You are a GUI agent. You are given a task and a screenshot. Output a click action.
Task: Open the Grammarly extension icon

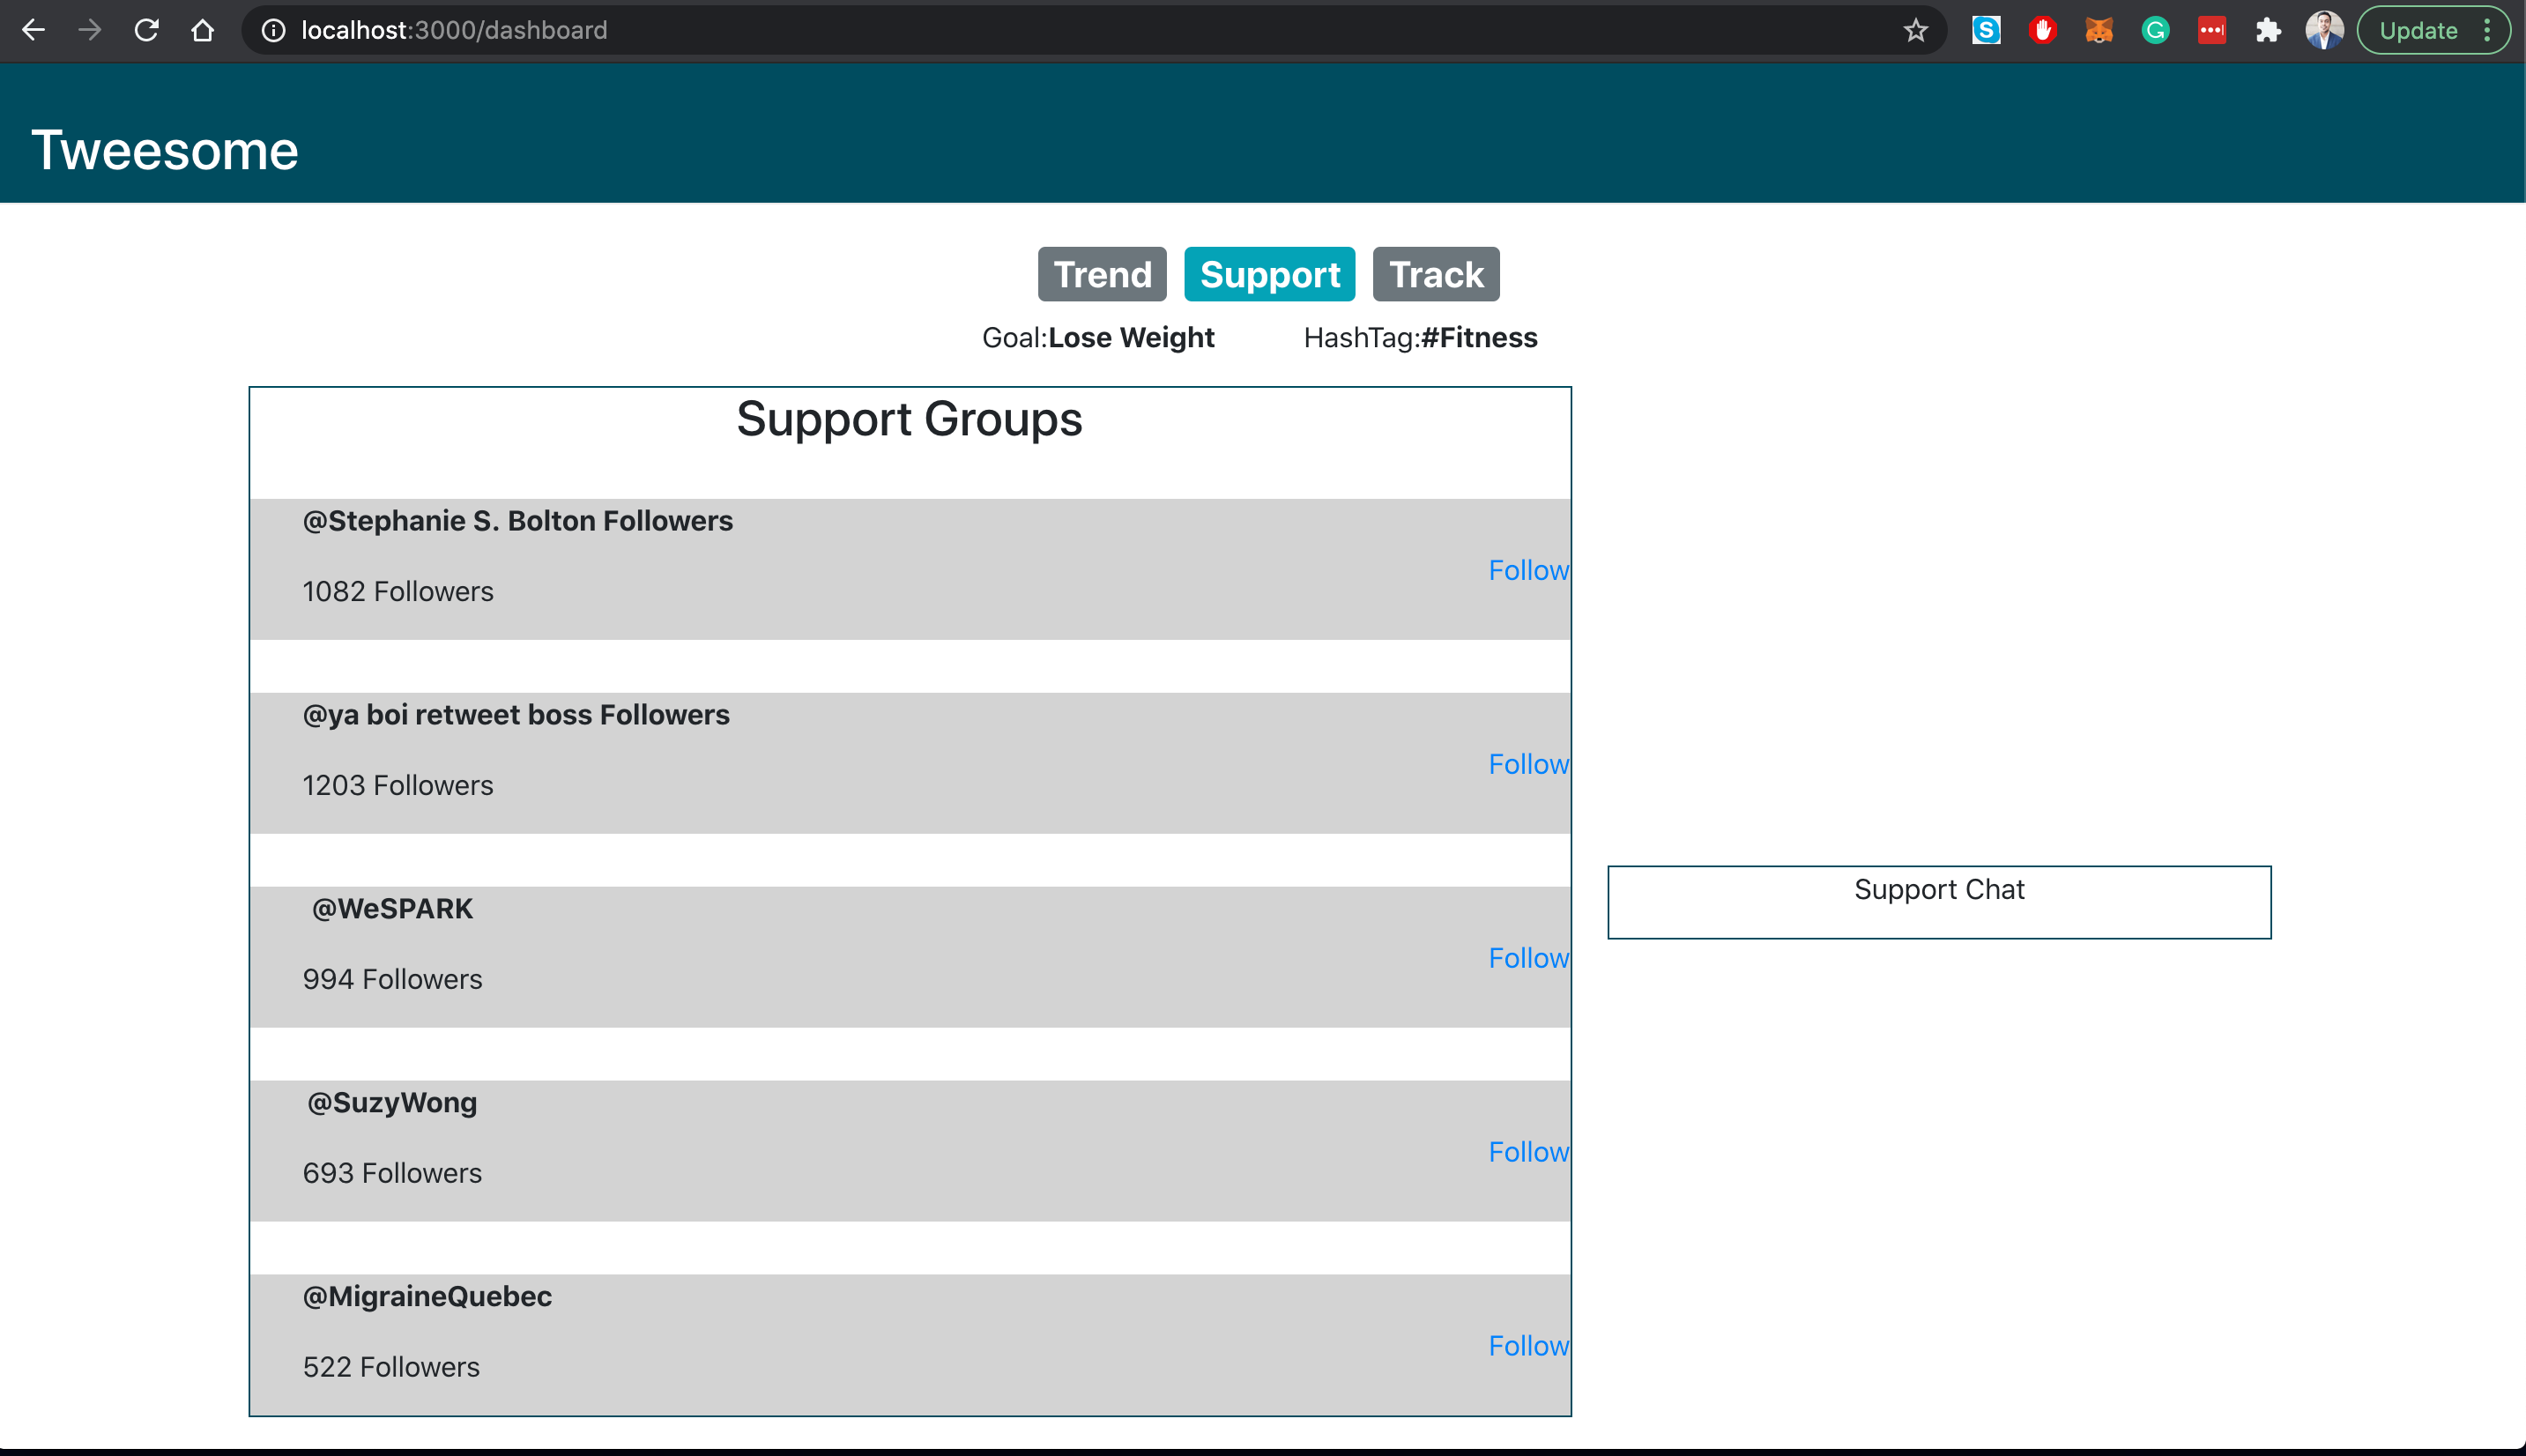[x=2155, y=30]
